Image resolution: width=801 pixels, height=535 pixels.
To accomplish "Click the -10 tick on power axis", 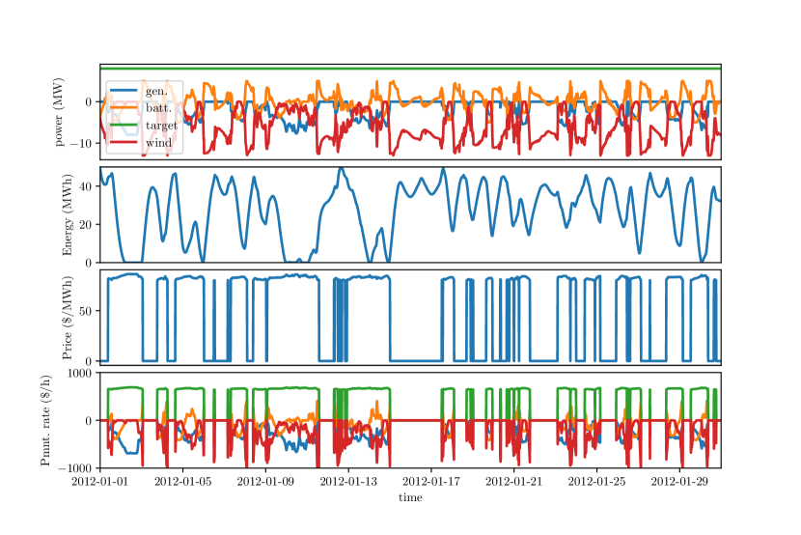I will [x=81, y=143].
